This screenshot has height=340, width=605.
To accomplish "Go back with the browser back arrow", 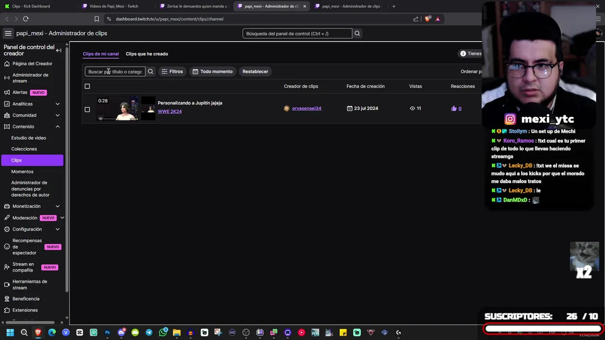I will click(x=7, y=19).
